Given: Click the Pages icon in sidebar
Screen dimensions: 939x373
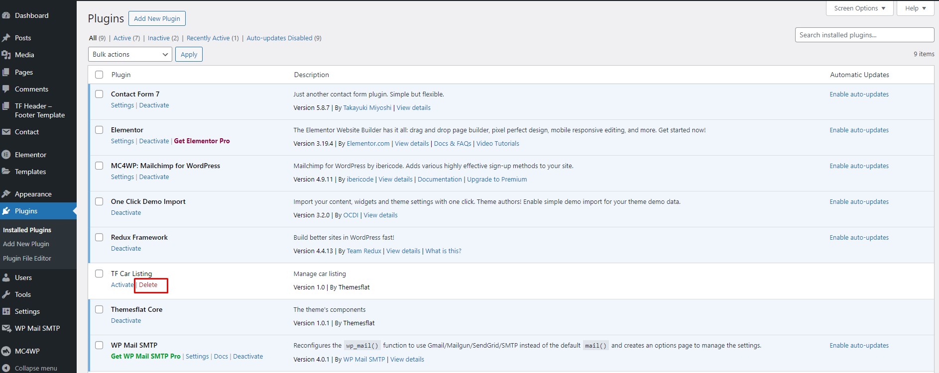Looking at the screenshot, I should (x=6, y=72).
